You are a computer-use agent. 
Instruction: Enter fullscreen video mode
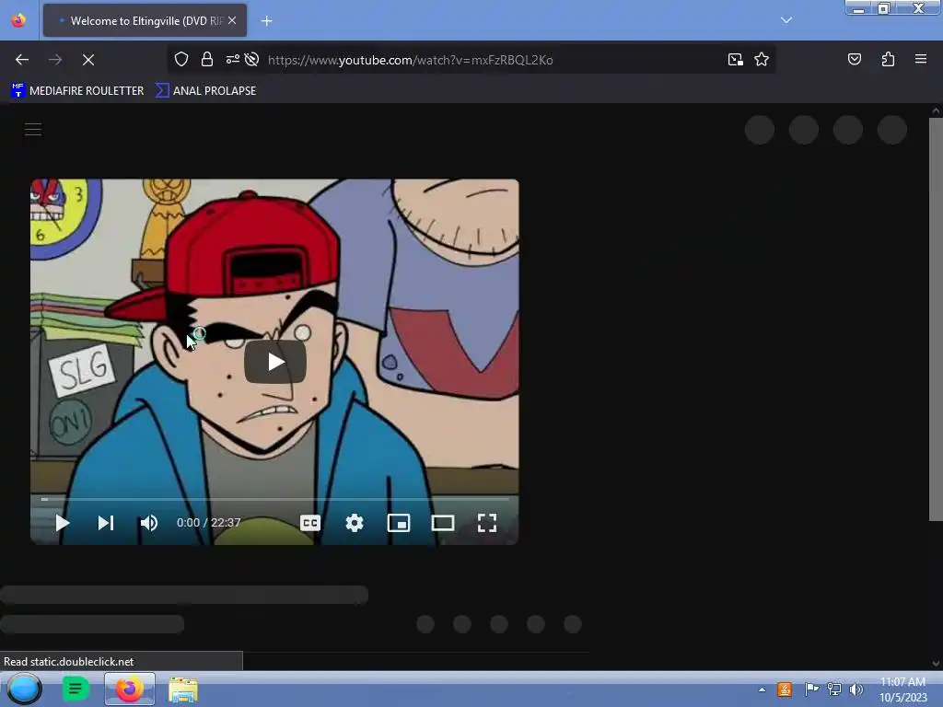coord(487,523)
